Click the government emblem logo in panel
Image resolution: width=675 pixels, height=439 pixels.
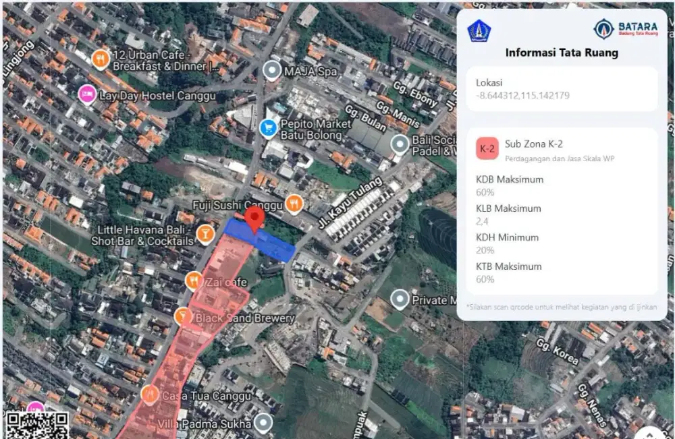pyautogui.click(x=479, y=30)
